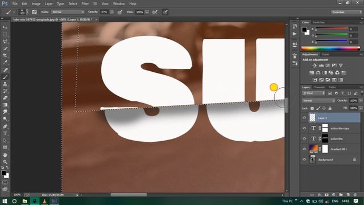This screenshot has width=364, height=205.
Task: Pick a color from the spectrum ramp
Action: click(x=330, y=48)
